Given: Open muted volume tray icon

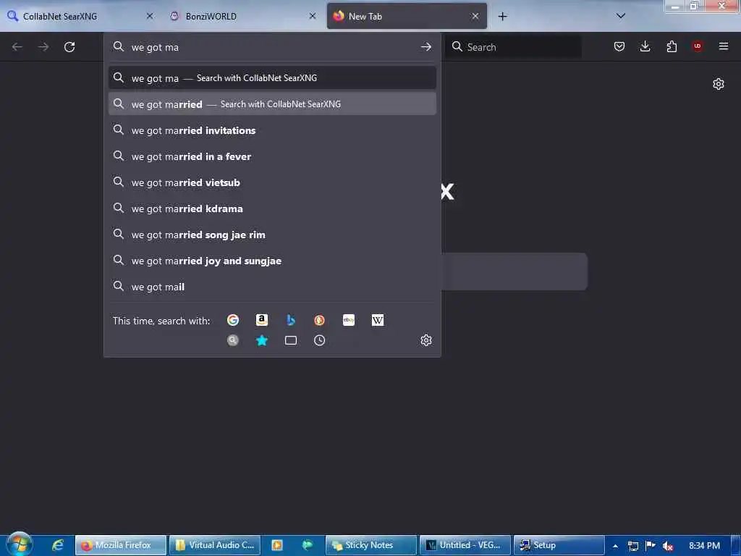Looking at the screenshot, I should pyautogui.click(x=667, y=546).
